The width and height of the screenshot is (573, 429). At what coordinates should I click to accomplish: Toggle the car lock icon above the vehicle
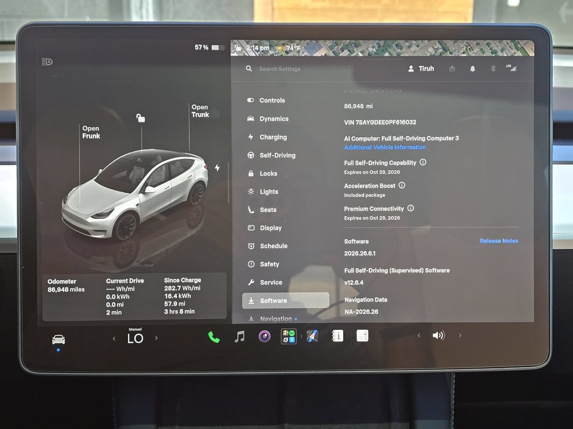(141, 118)
